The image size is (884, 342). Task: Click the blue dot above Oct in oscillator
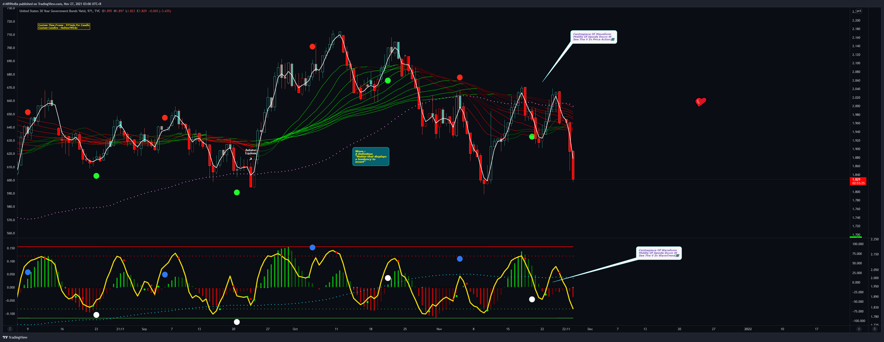click(312, 247)
